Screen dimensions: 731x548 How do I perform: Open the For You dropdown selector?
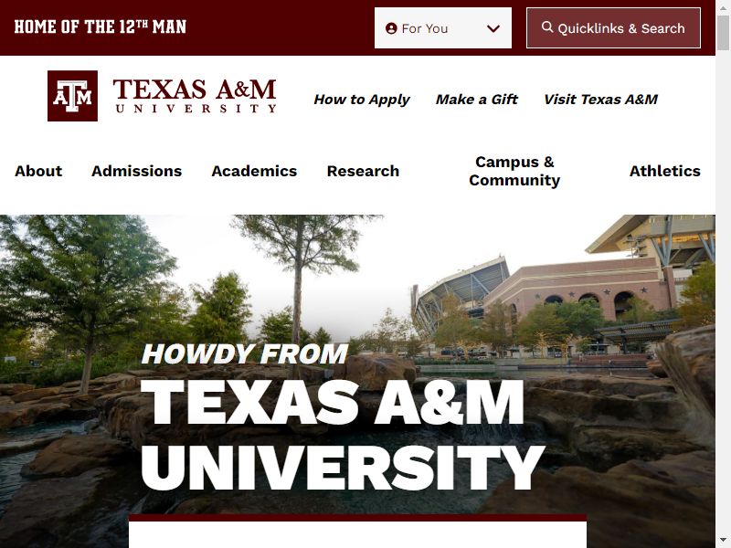point(443,28)
